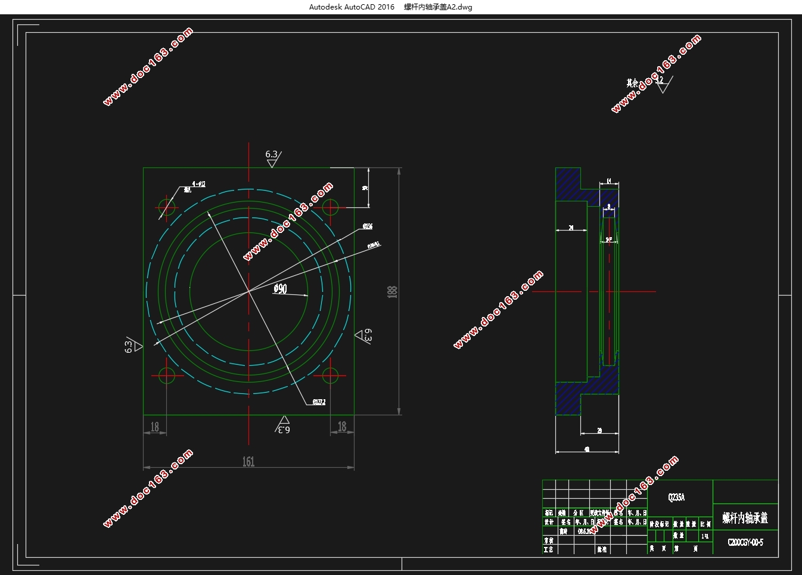Select the upper-left bolt hole circle
Viewport: 802px width, 575px height.
[167, 208]
